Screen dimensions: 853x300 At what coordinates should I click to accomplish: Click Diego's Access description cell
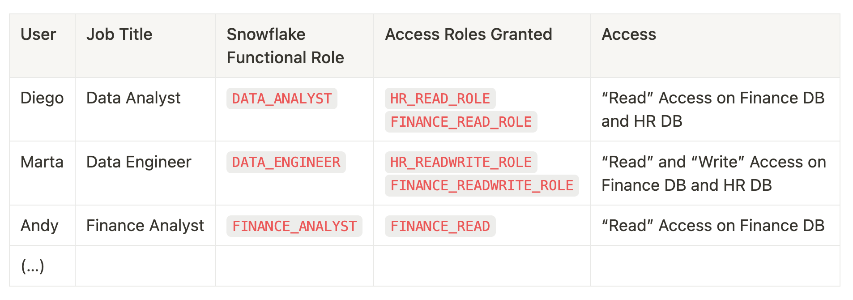(712, 109)
